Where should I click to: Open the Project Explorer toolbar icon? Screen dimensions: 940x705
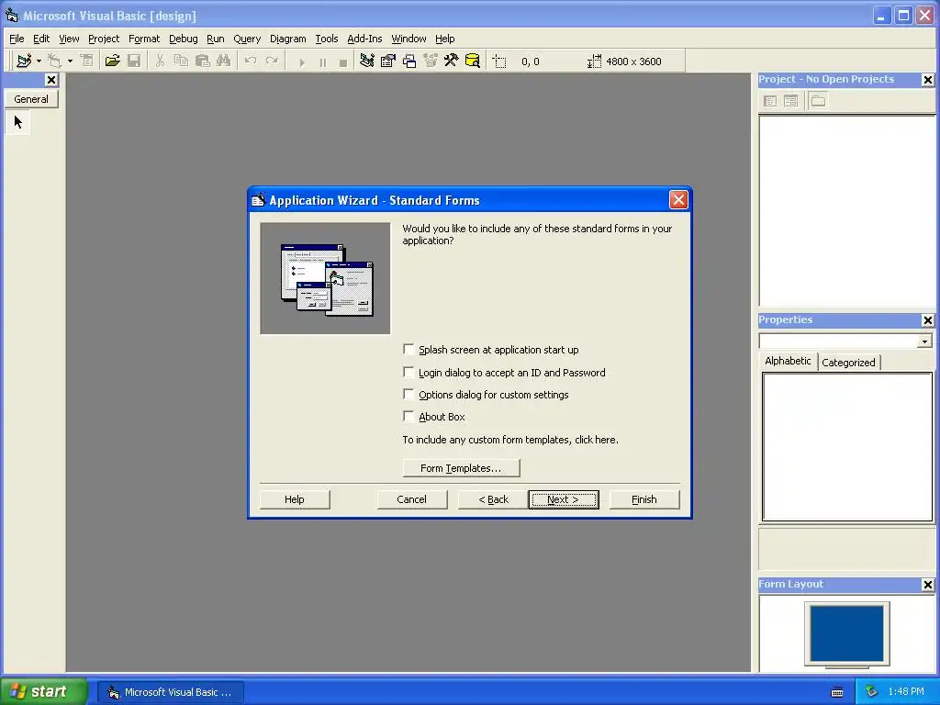click(367, 62)
